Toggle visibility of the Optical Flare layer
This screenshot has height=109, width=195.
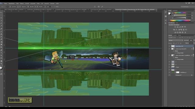169,46
